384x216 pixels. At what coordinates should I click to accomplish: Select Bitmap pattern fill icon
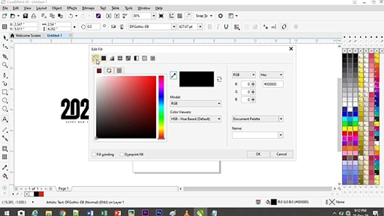[x=128, y=58]
